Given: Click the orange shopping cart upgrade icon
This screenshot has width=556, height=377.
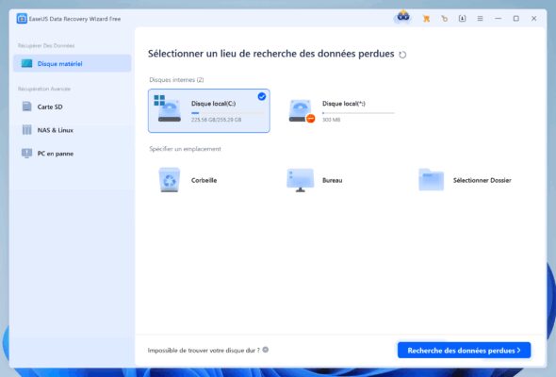Looking at the screenshot, I should click(426, 19).
